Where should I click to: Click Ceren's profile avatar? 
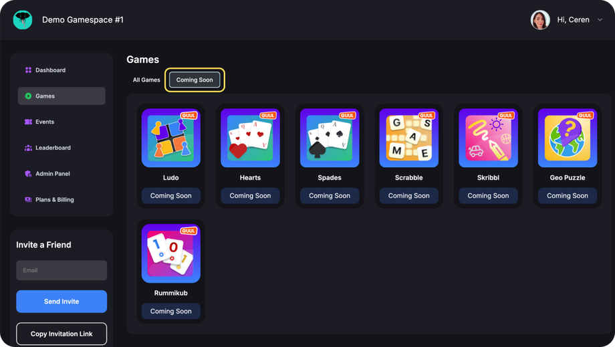pyautogui.click(x=540, y=19)
